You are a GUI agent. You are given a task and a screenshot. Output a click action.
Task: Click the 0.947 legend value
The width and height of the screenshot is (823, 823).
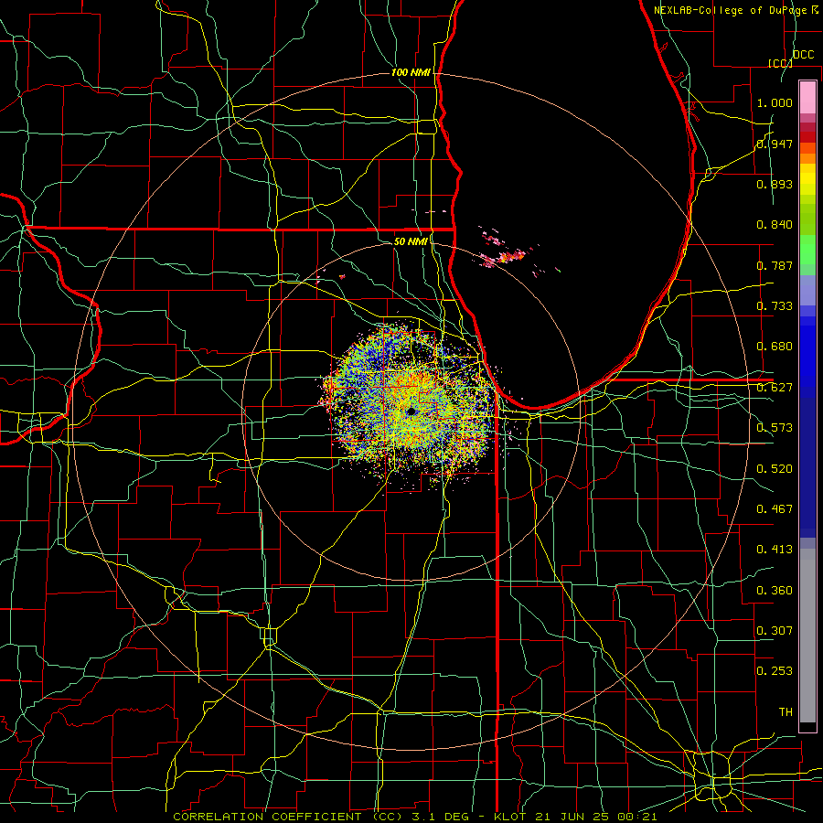pyautogui.click(x=775, y=144)
